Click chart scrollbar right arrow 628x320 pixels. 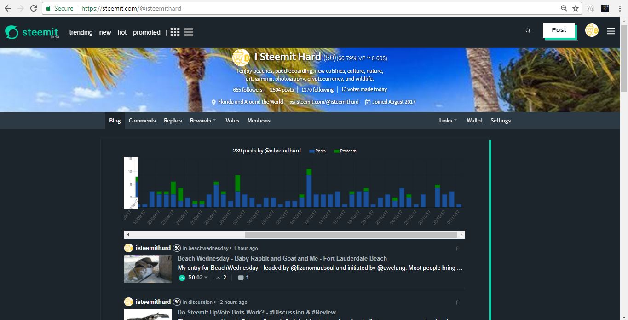(461, 234)
